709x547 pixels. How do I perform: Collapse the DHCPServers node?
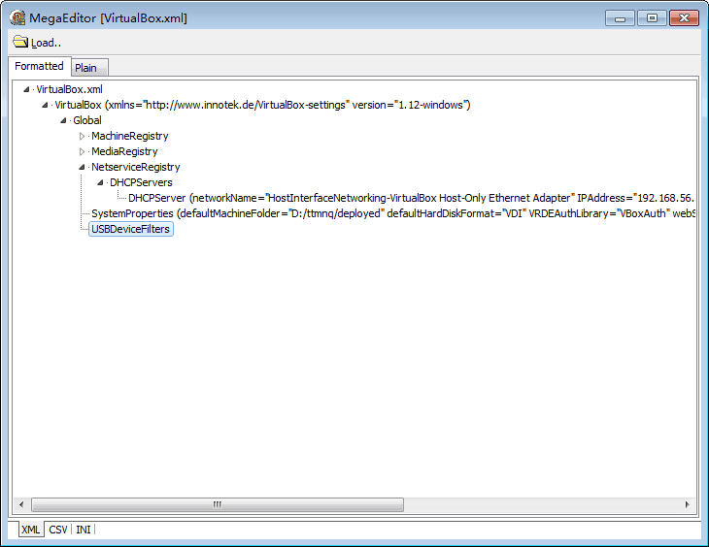tap(100, 182)
